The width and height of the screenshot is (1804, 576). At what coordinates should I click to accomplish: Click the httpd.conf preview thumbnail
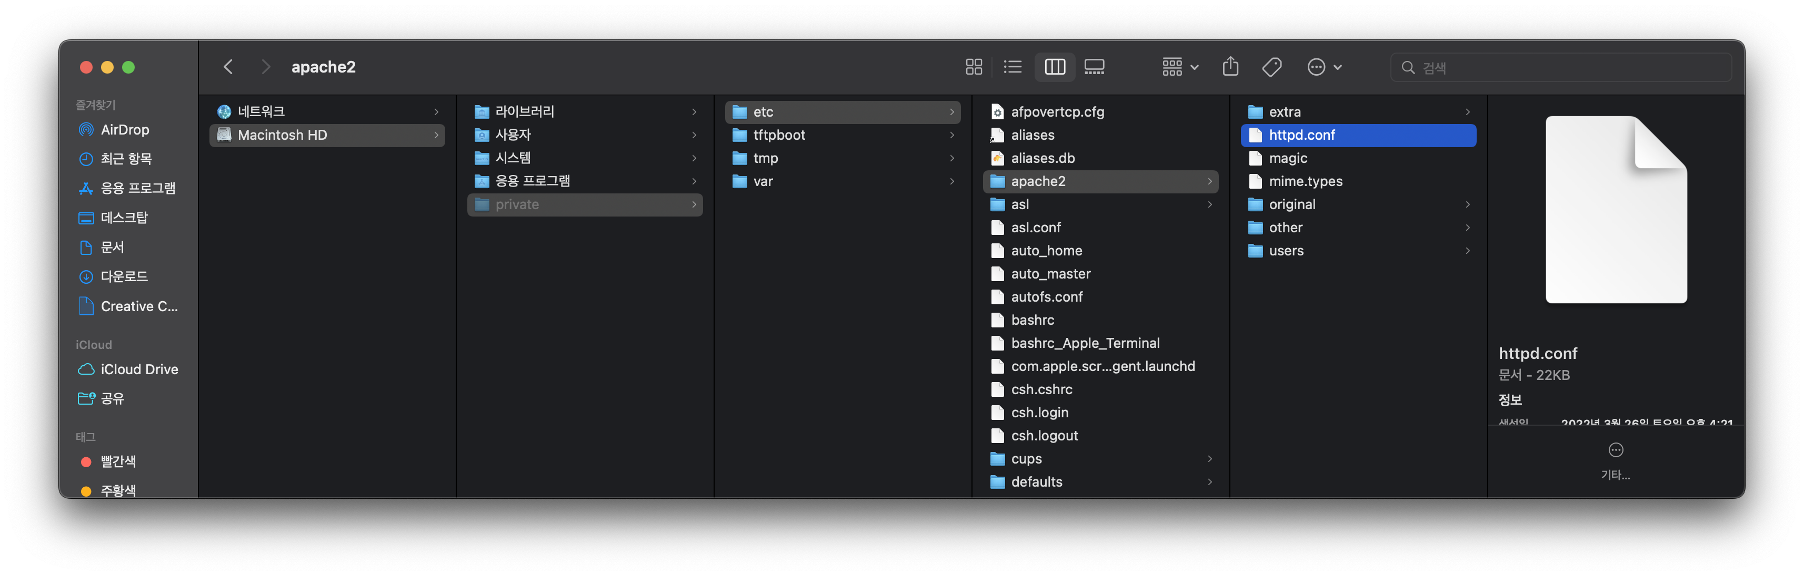pos(1616,210)
